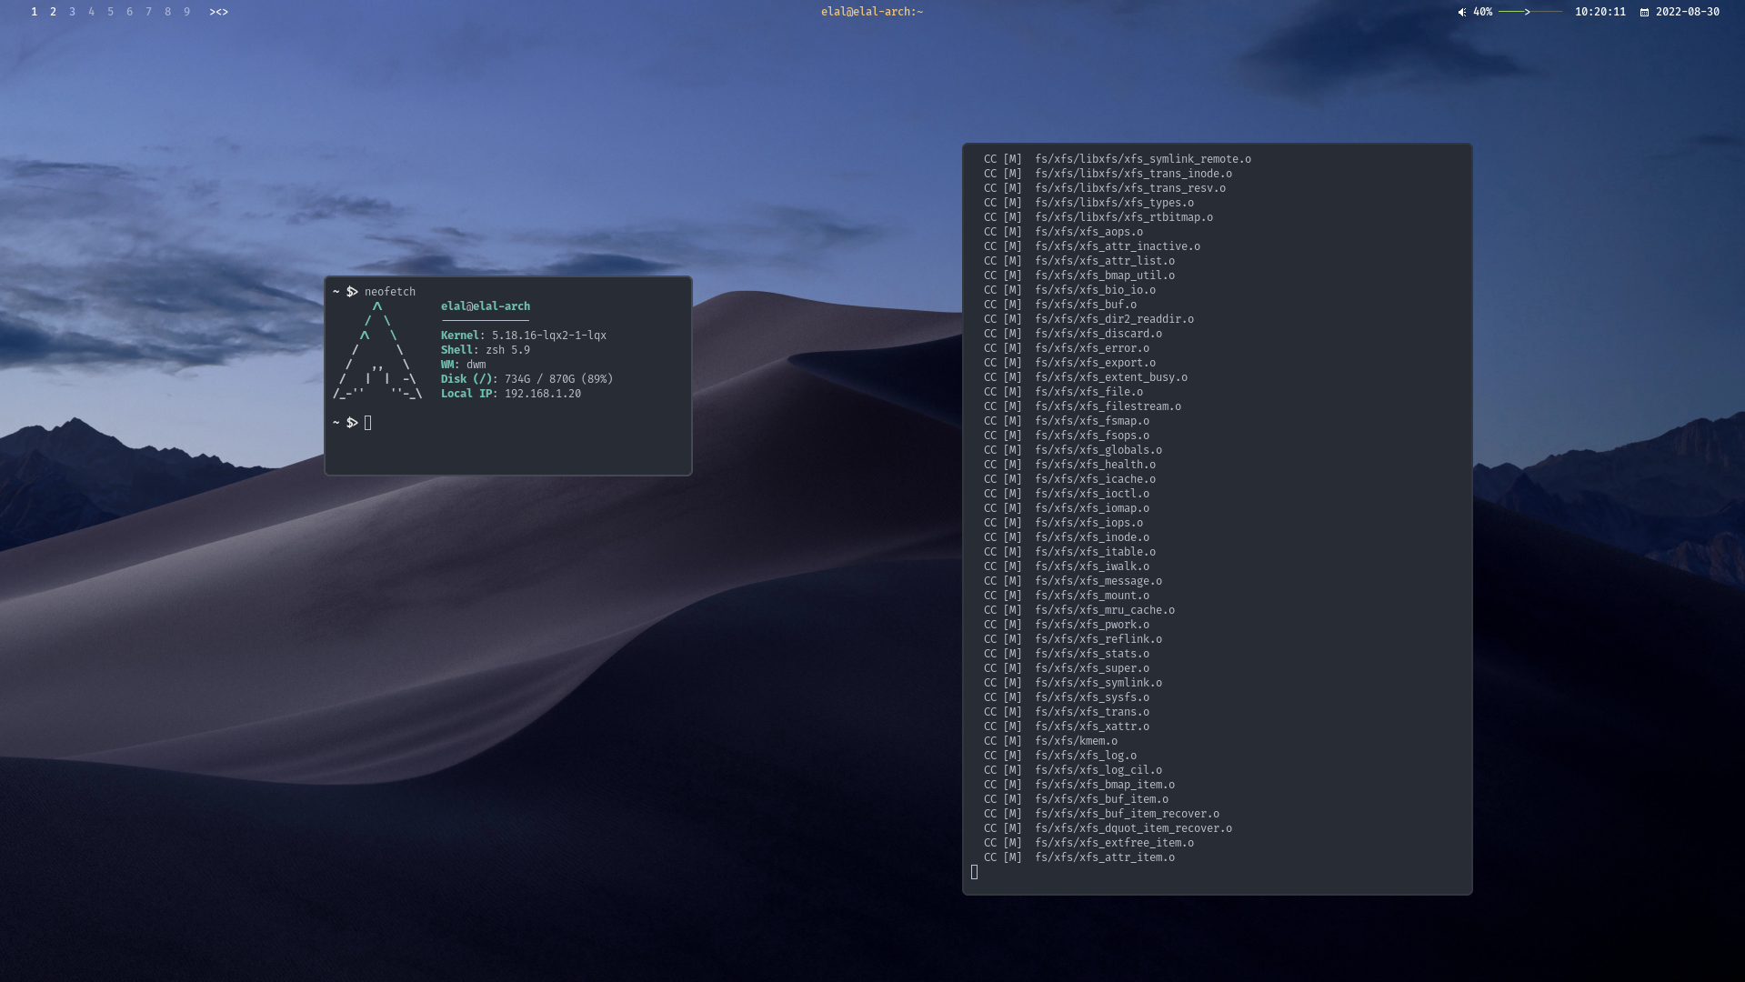Click xfs_ioctl.o build line
Image resolution: width=1745 pixels, height=982 pixels.
point(1066,494)
